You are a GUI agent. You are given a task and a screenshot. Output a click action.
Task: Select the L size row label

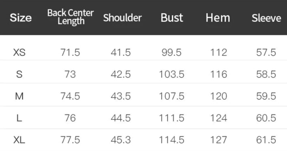[x=19, y=118]
